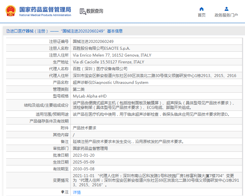Open the 政务服务门户 link
The width and height of the screenshot is (245, 196).
[x=226, y=15]
